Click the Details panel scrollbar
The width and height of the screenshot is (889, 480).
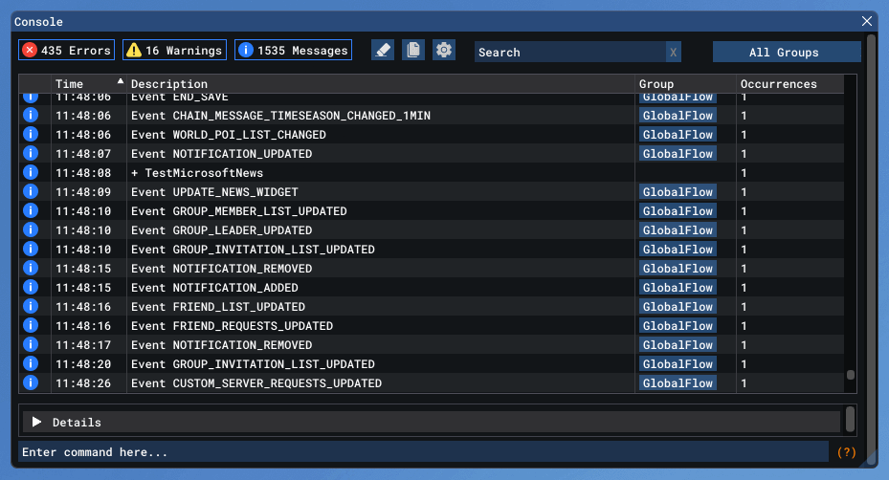coord(850,420)
